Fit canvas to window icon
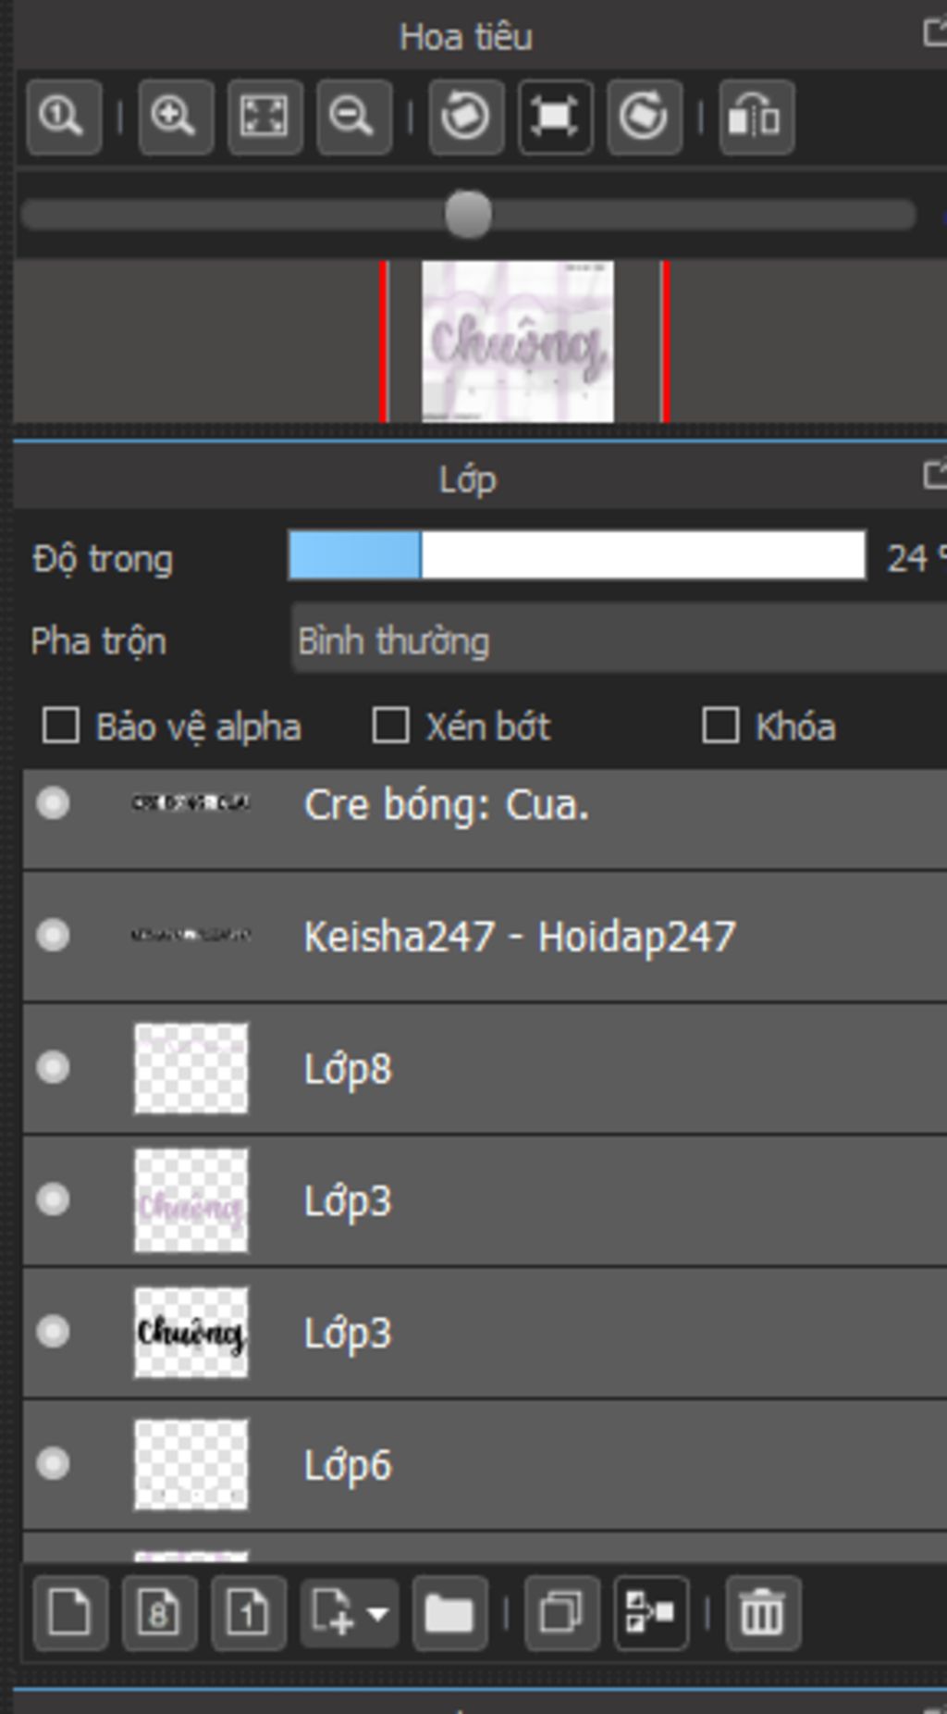947x1714 pixels. pyautogui.click(x=264, y=118)
